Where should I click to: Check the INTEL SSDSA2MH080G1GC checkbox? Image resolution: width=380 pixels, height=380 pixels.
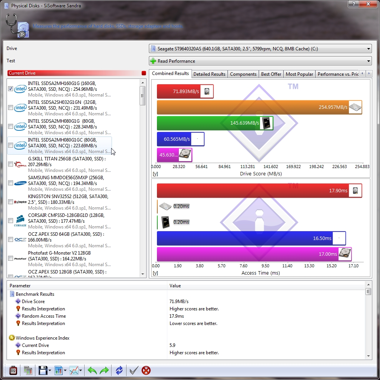pyautogui.click(x=10, y=145)
